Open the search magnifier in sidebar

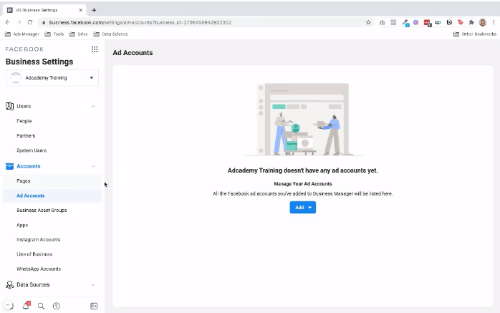tap(41, 306)
